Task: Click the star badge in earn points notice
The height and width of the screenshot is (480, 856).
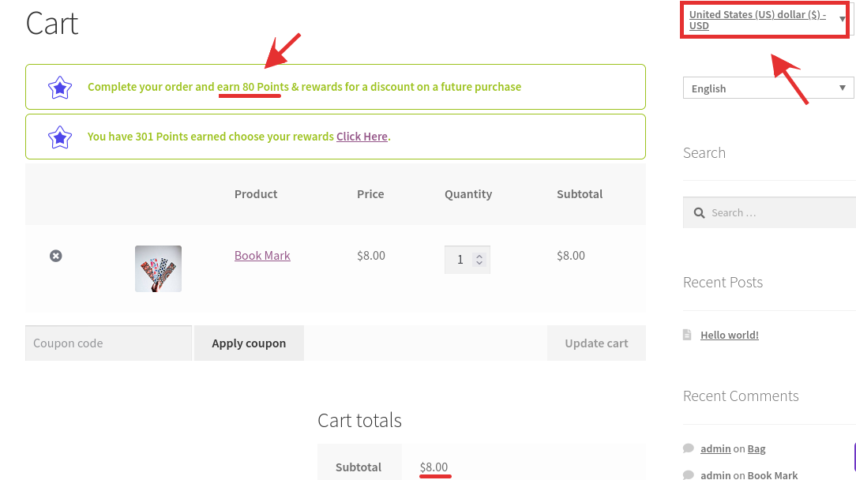Action: coord(60,87)
